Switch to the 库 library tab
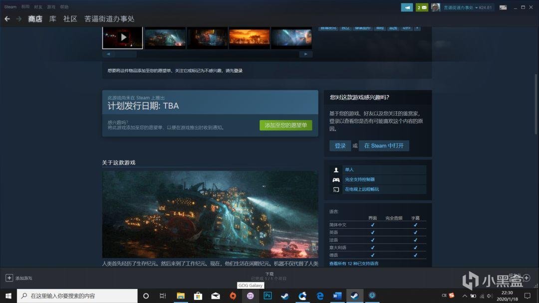 tap(52, 19)
